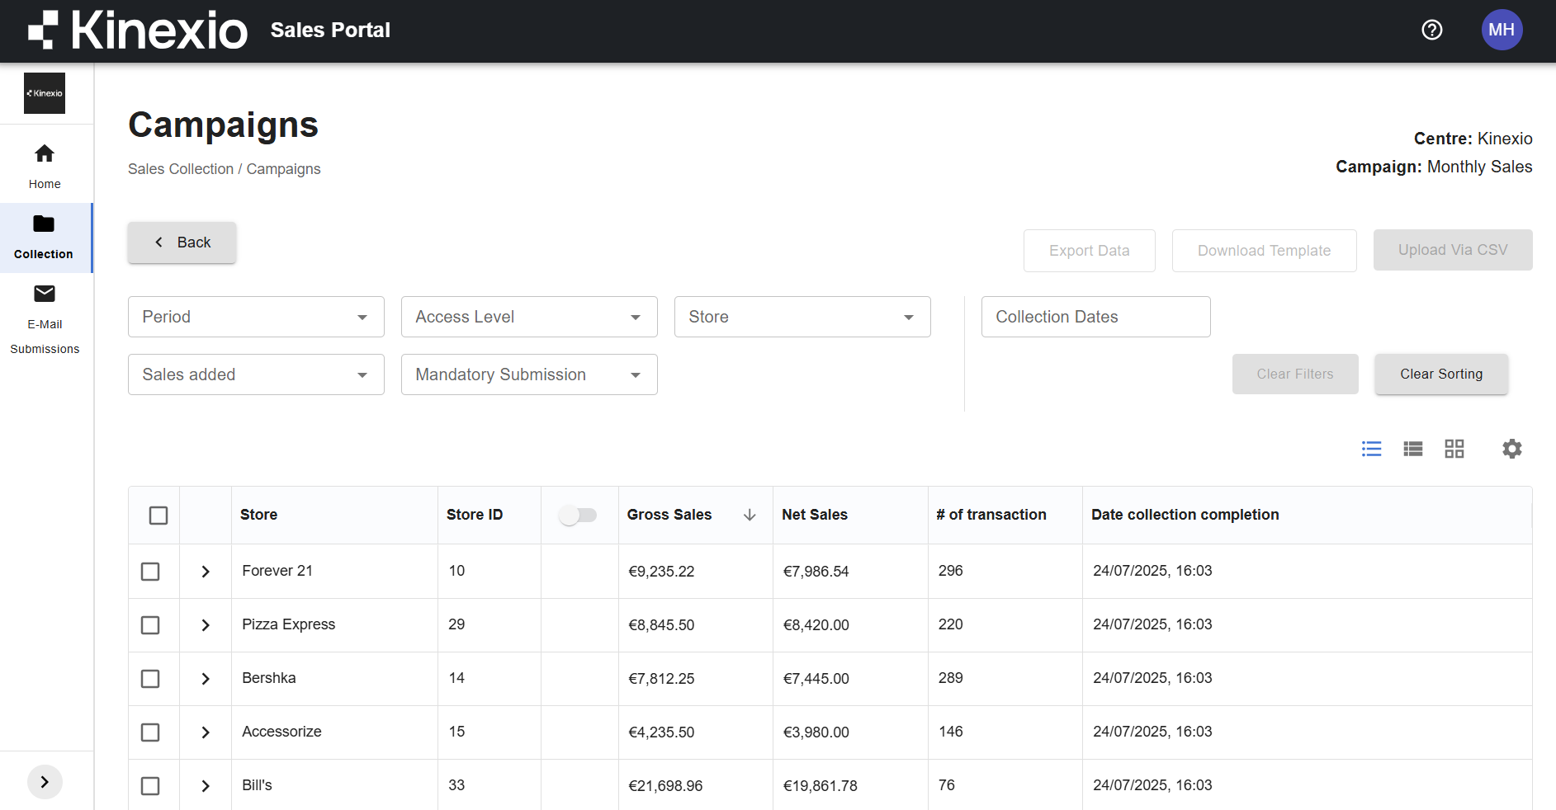
Task: Open E-Mail Submissions in sidebar
Action: click(45, 319)
